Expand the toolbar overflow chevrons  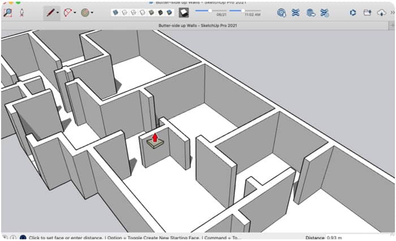click(392, 12)
